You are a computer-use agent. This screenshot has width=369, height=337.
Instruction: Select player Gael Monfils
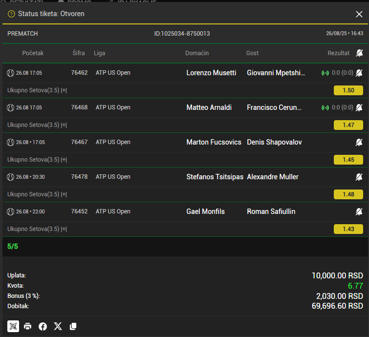205,211
